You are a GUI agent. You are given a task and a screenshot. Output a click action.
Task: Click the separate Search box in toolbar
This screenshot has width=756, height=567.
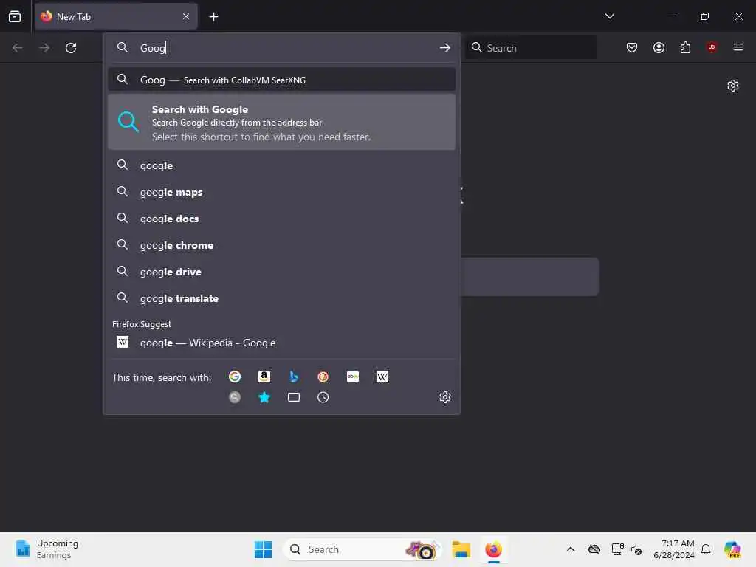(x=531, y=48)
